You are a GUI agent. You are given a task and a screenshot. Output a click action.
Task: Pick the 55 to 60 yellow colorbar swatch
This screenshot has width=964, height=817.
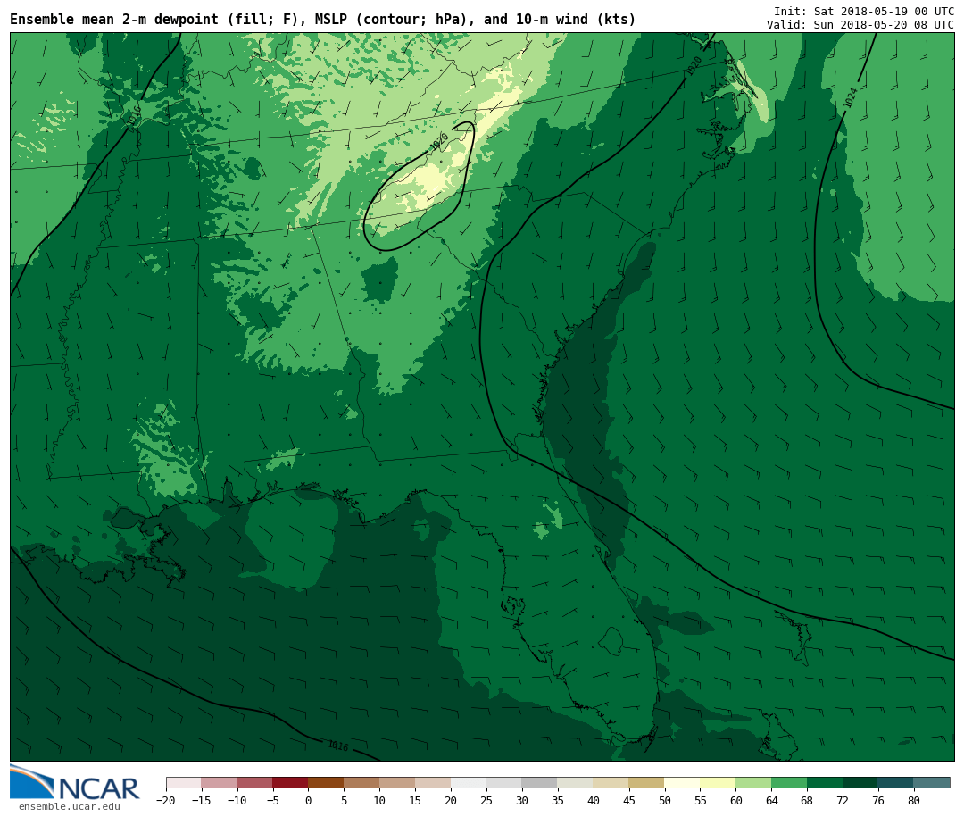tap(719, 783)
